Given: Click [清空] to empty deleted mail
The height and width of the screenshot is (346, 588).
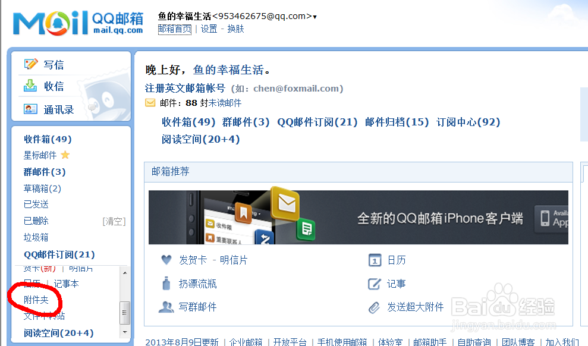Looking at the screenshot, I should tap(114, 222).
